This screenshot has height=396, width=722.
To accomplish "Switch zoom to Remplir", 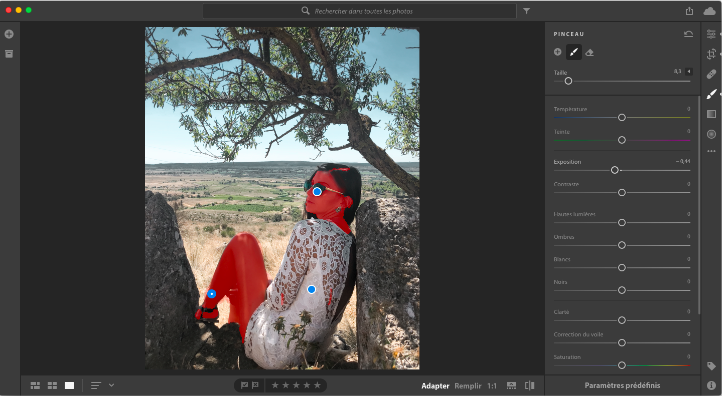I will pos(468,386).
